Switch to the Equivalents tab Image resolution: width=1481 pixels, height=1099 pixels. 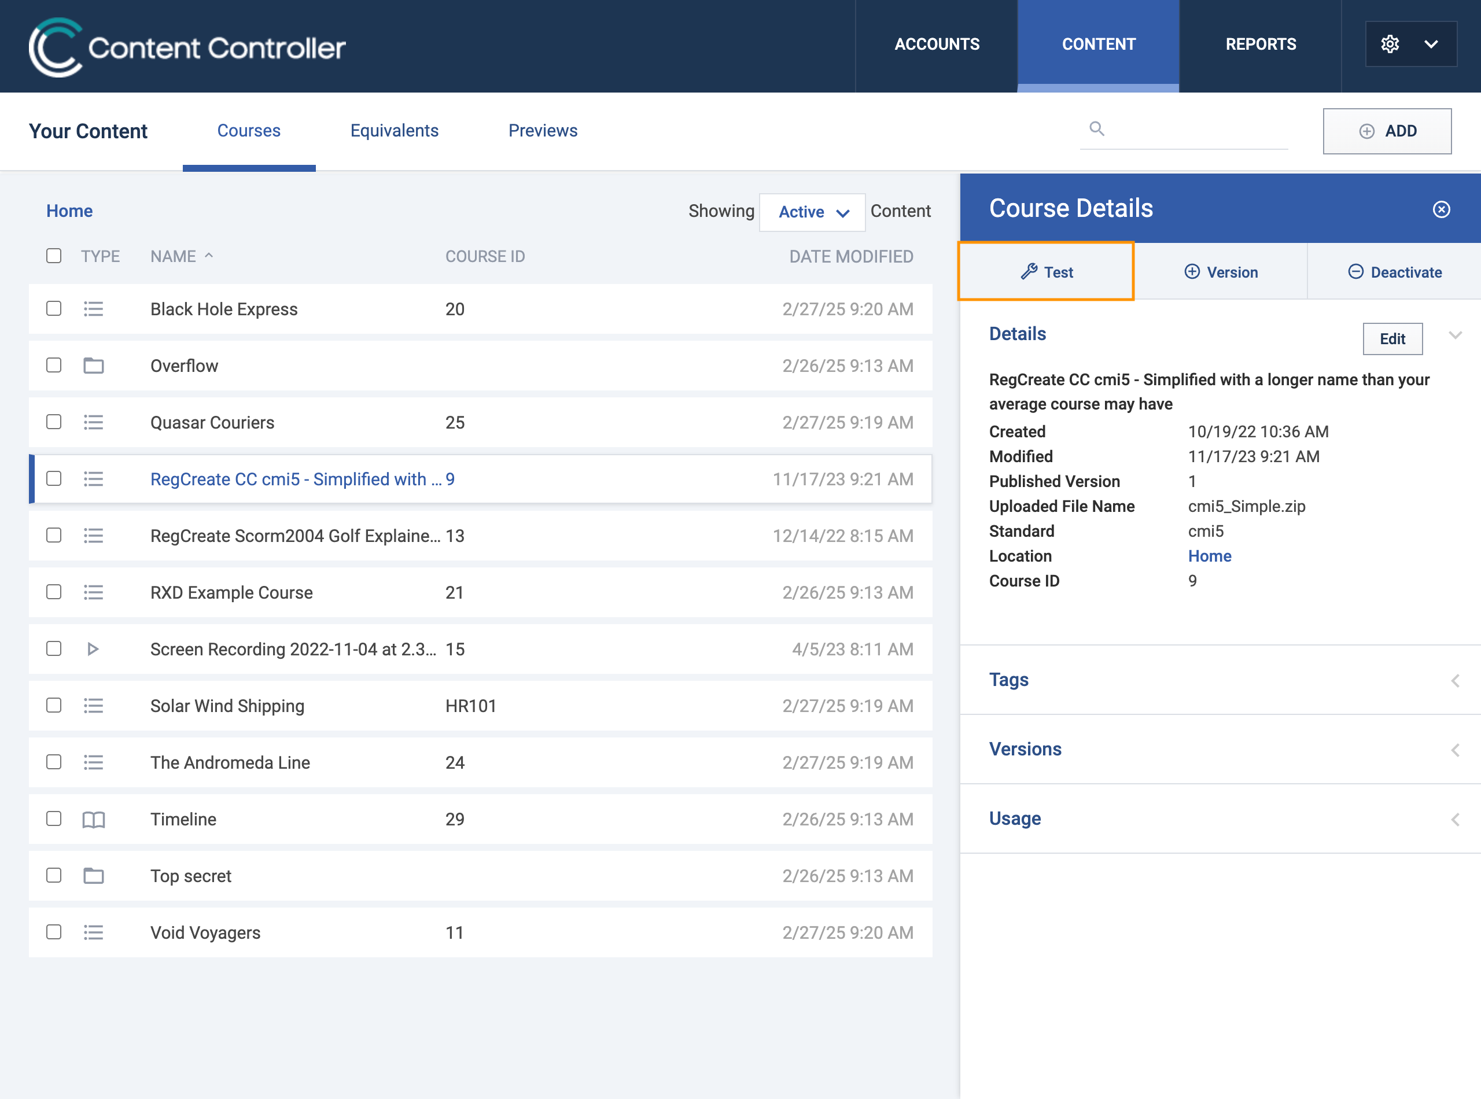[x=394, y=130]
